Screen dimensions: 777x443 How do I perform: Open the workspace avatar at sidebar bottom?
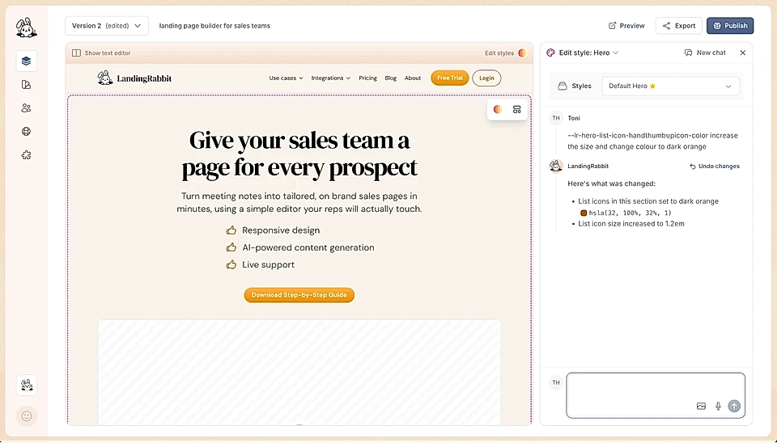pyautogui.click(x=27, y=385)
